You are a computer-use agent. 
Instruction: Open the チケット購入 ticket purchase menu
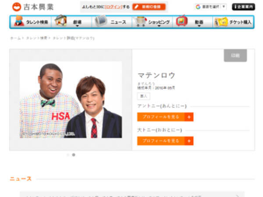click(x=233, y=22)
